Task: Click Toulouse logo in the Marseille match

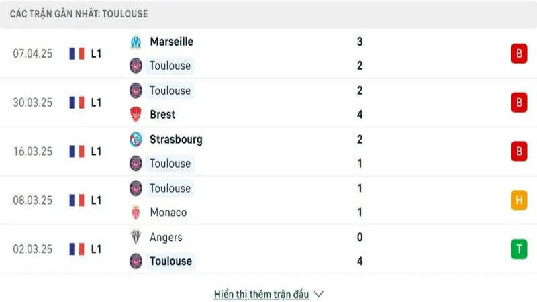Action: tap(136, 66)
